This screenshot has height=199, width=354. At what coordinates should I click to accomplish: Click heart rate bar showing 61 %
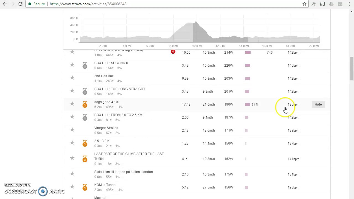pos(248,104)
